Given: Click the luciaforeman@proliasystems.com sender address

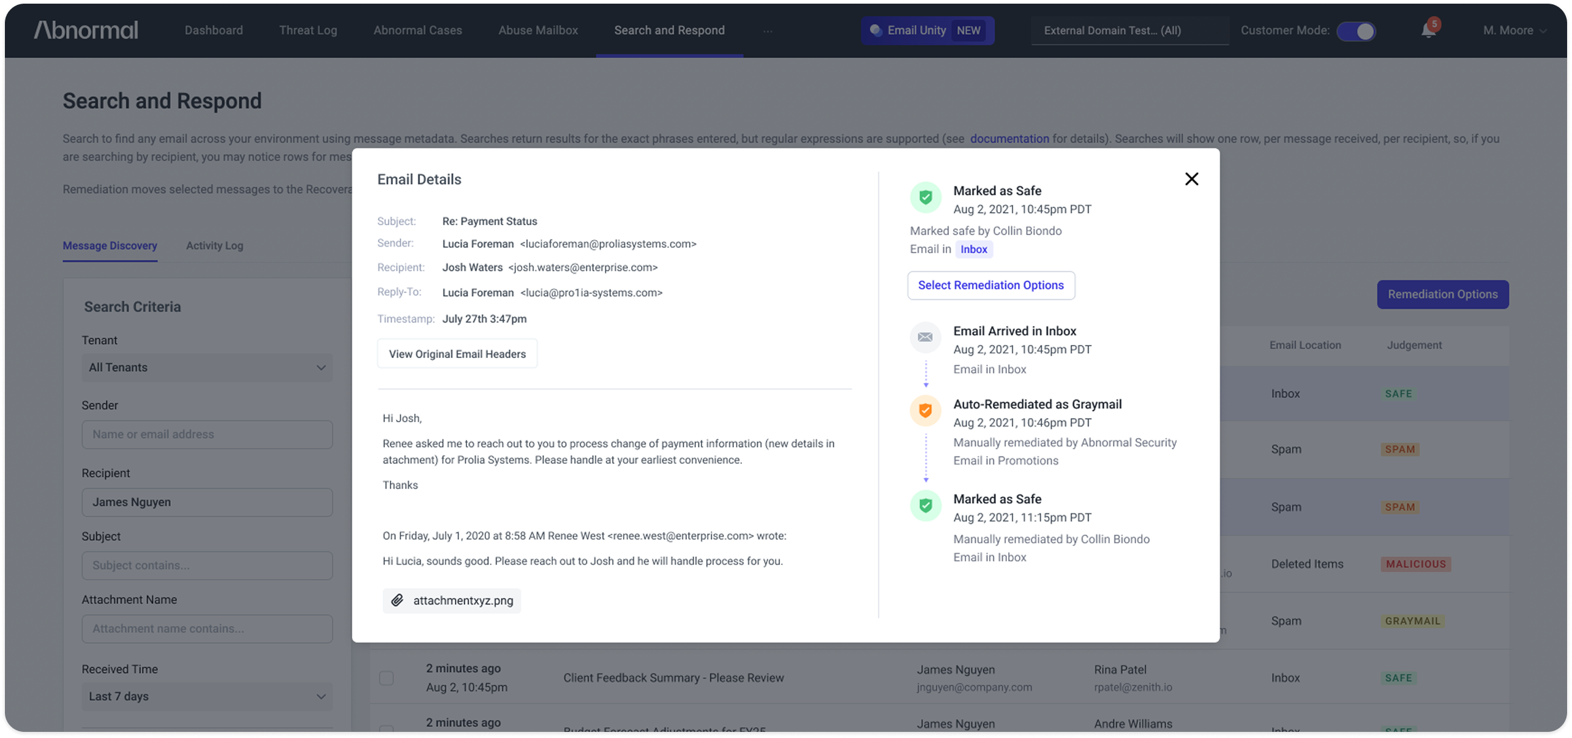Looking at the screenshot, I should coord(608,244).
